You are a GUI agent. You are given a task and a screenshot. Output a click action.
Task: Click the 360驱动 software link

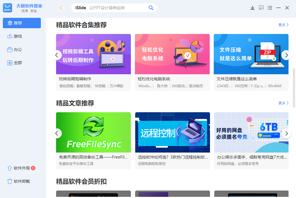click(x=179, y=86)
